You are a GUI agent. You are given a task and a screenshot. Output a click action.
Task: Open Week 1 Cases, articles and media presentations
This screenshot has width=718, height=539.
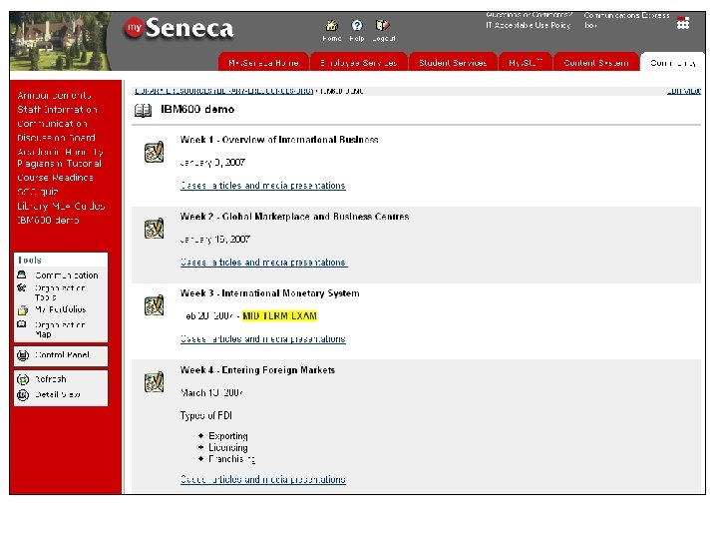pos(263,186)
